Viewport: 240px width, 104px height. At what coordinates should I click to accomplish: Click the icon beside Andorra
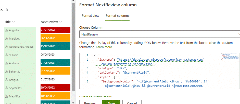tap(7, 63)
